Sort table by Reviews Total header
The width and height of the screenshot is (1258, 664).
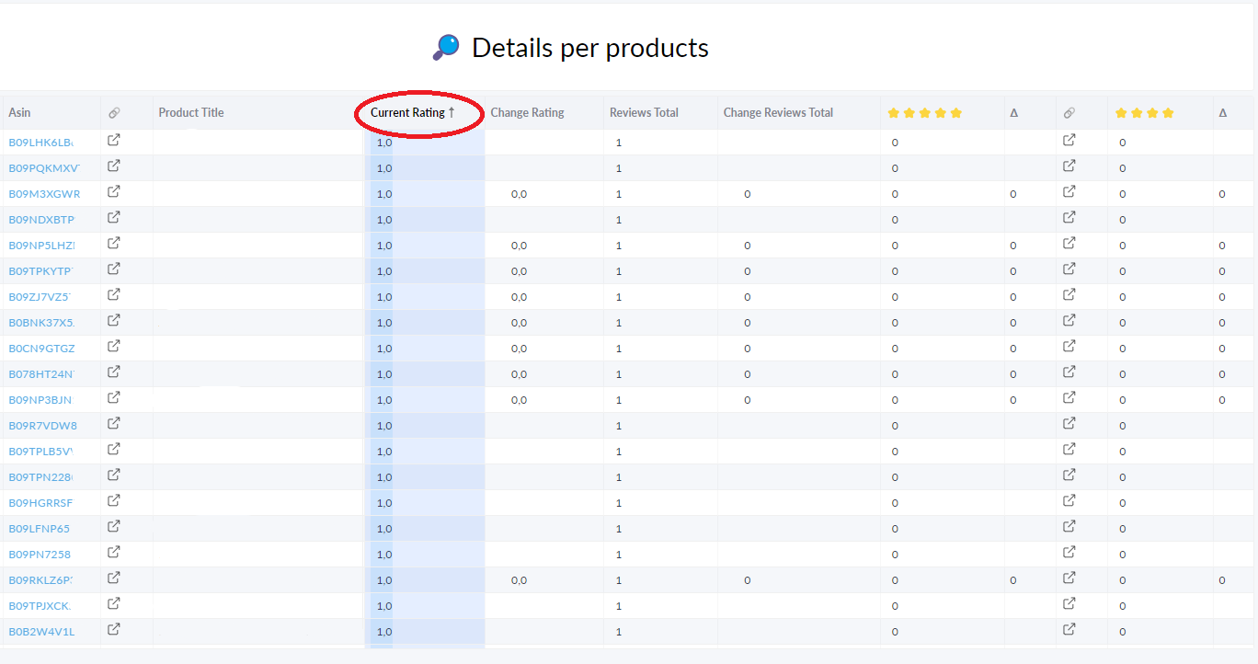point(644,112)
